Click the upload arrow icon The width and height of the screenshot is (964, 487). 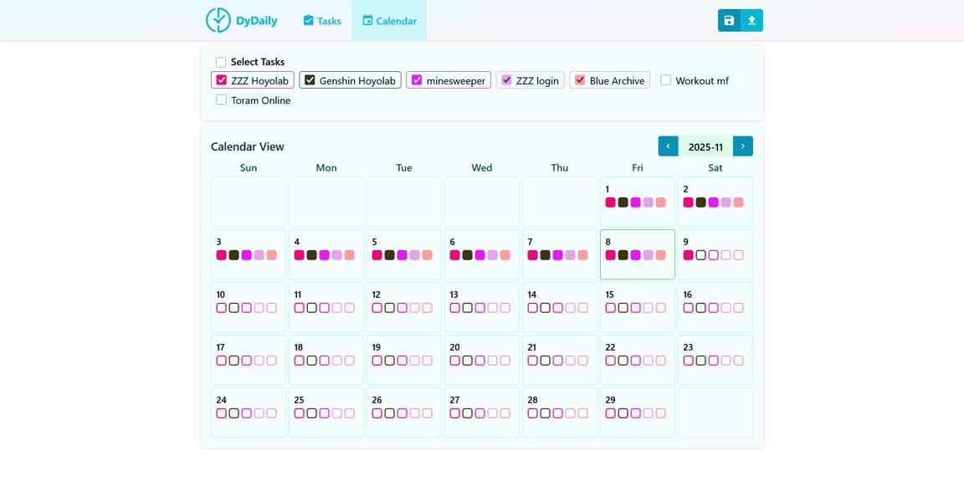pyautogui.click(x=751, y=20)
